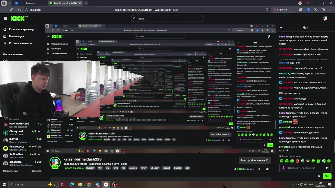Image resolution: width=335 pixels, height=188 pixels.
Task: Collapse the chat panel with the arrow icon
Action: tap(281, 27)
